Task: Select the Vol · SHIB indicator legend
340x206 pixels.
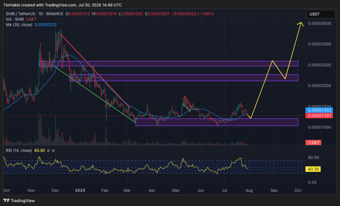Action: (13, 20)
